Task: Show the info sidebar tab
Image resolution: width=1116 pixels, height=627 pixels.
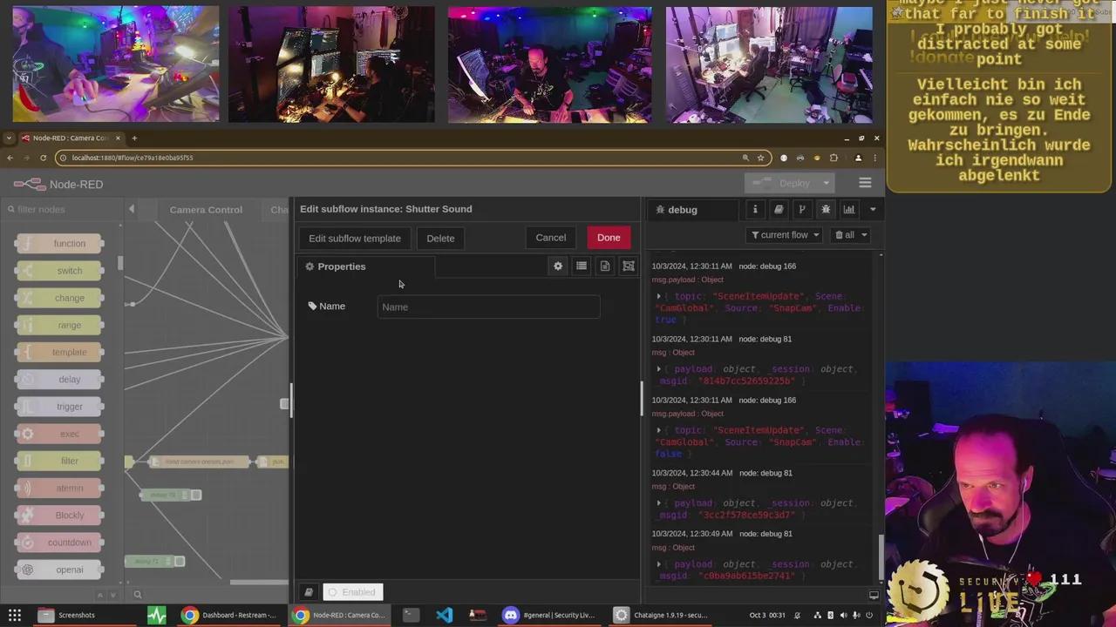Action: tap(755, 210)
